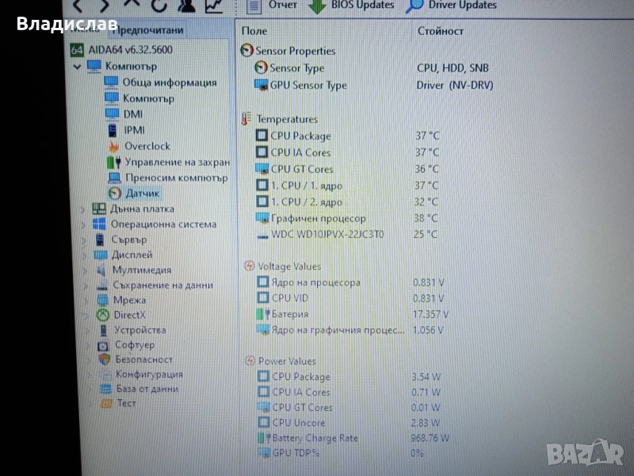Expand the Операционна система node
Viewport: 634px width, 476px height.
83,225
